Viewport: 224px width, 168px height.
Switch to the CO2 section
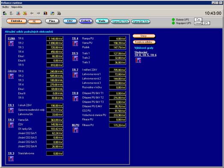70,21
